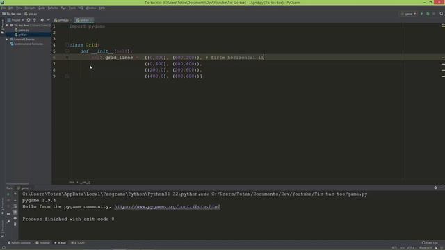Select Scratches and Consoles in project tree

(x=26, y=44)
